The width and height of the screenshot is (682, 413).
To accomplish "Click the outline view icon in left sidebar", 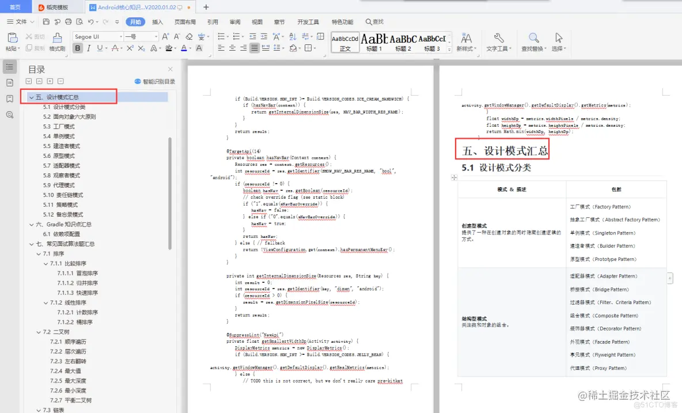I will 9,67.
